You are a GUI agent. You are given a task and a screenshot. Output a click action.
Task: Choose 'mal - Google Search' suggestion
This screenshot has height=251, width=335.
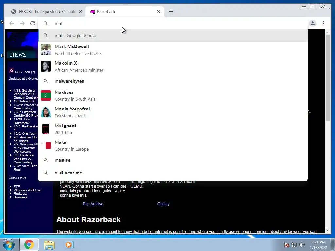pyautogui.click(x=173, y=35)
